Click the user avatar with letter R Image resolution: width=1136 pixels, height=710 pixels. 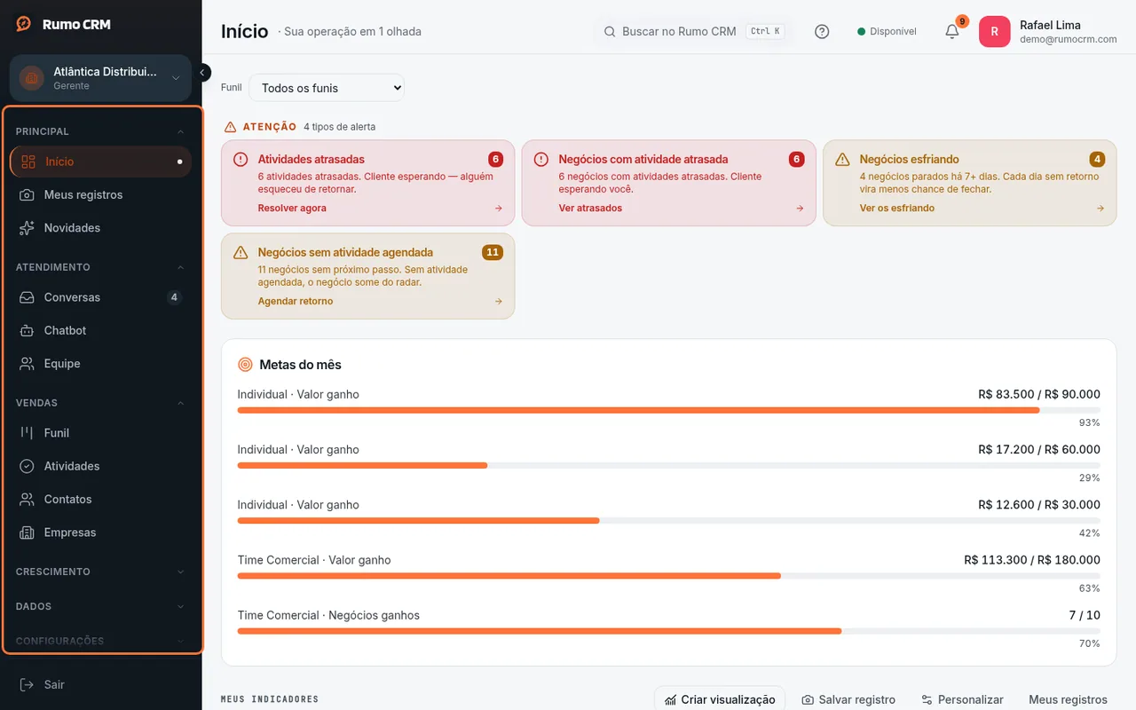(994, 32)
